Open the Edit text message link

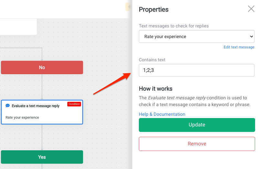(x=239, y=47)
